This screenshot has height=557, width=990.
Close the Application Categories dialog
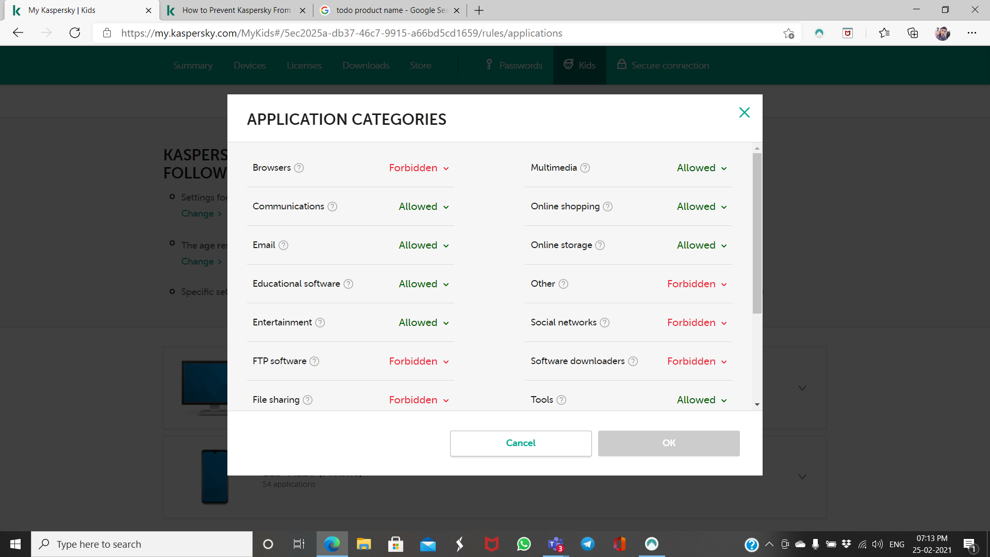tap(744, 112)
